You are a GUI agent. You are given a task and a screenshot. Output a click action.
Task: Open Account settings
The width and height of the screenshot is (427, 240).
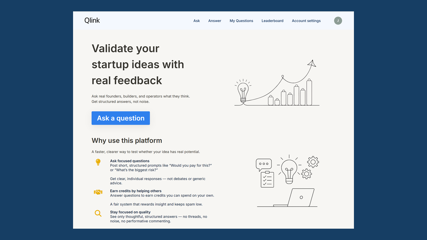(306, 21)
